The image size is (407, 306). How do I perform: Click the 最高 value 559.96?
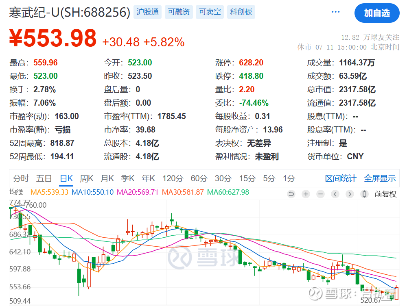pos(46,63)
